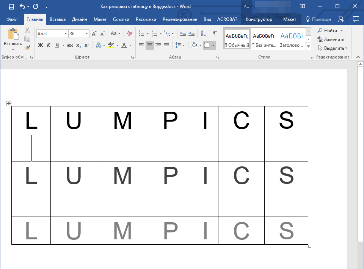Expand the Styles gallery with More arrow

308,47
